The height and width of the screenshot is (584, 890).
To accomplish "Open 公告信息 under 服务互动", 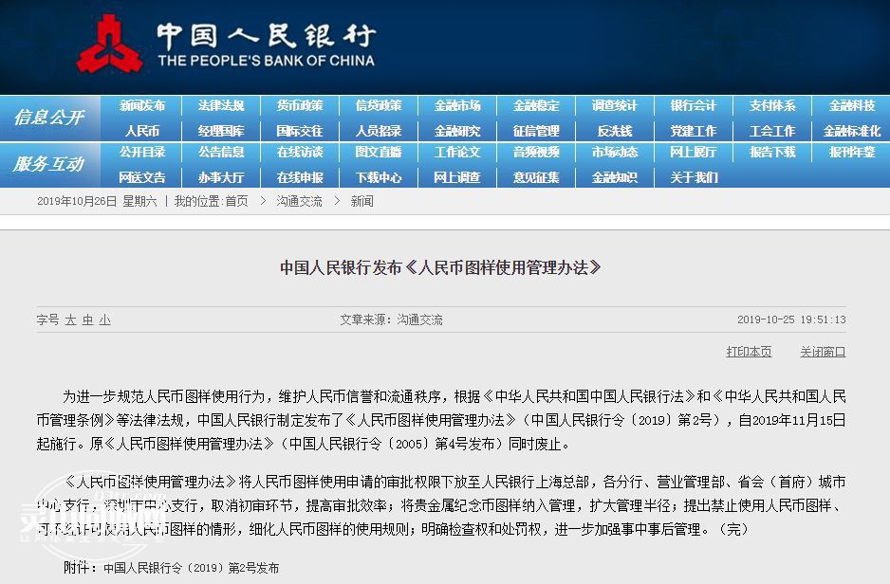I will 221,152.
